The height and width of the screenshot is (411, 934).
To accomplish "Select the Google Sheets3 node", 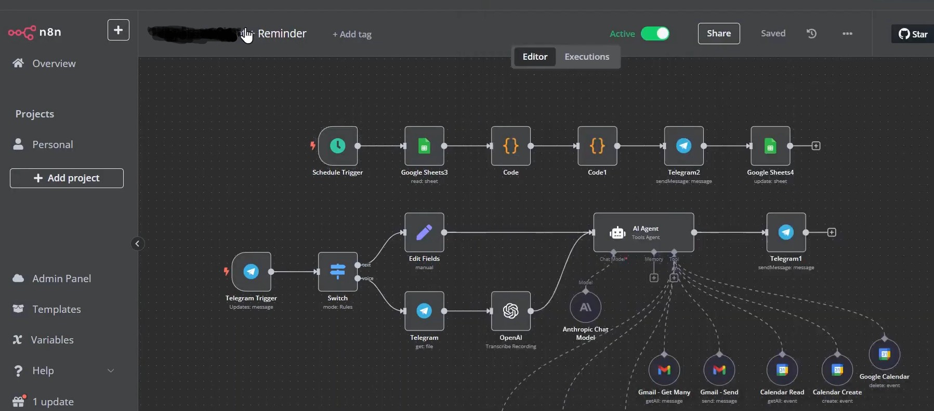I will (424, 146).
